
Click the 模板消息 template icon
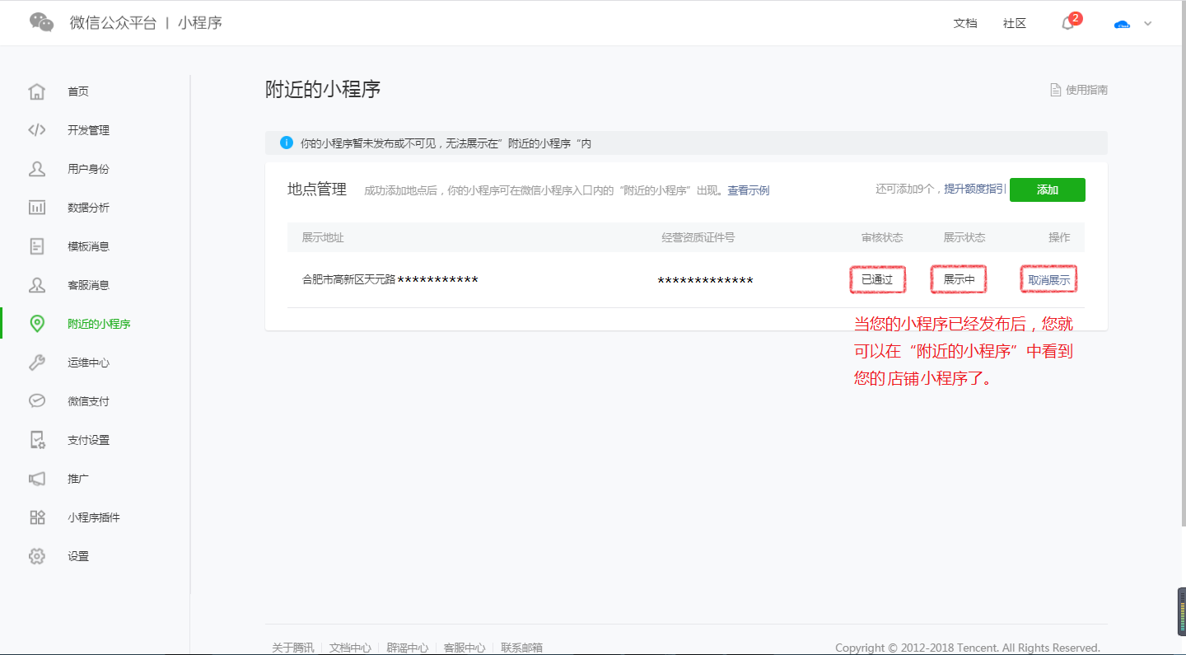click(37, 246)
